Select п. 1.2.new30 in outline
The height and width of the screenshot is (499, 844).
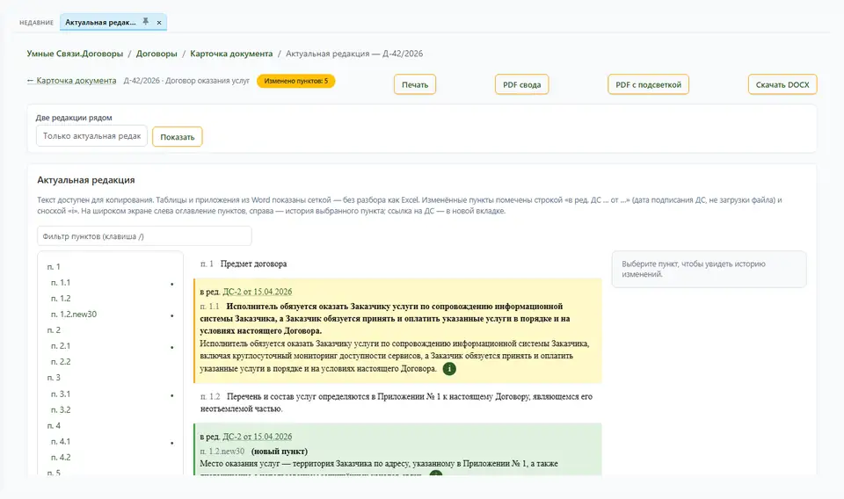point(74,314)
